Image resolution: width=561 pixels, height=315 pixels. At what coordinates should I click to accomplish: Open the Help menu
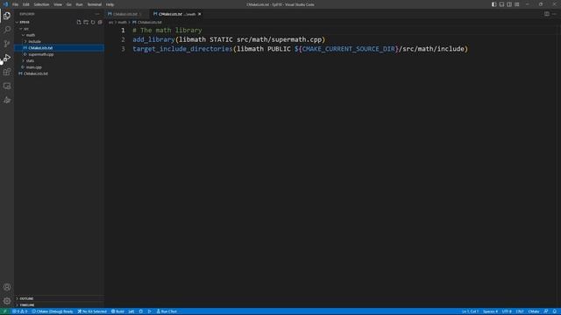point(110,4)
